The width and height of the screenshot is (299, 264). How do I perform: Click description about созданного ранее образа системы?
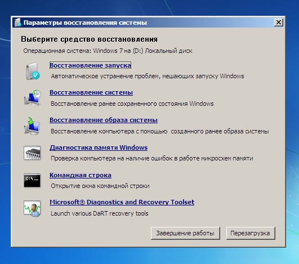tap(160, 131)
